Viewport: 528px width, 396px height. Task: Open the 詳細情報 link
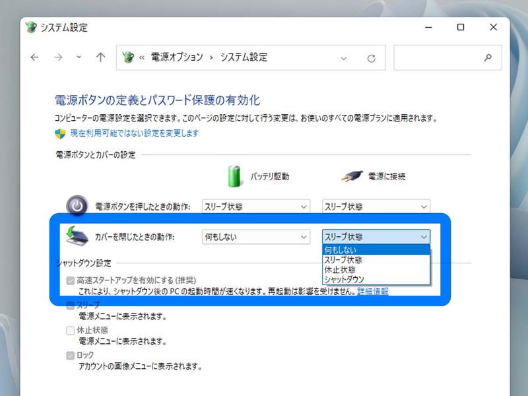(373, 291)
